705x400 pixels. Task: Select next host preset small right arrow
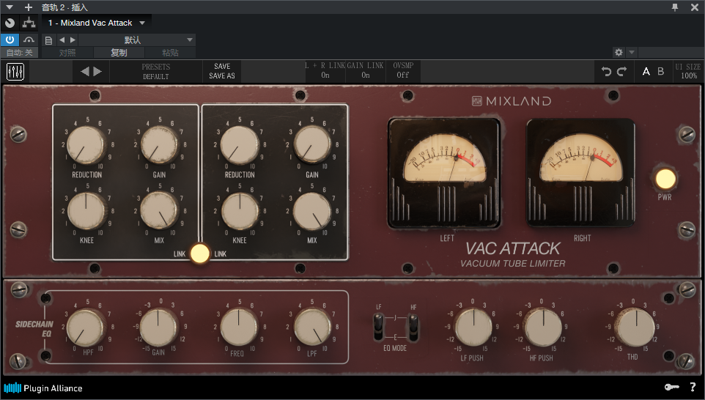[73, 40]
